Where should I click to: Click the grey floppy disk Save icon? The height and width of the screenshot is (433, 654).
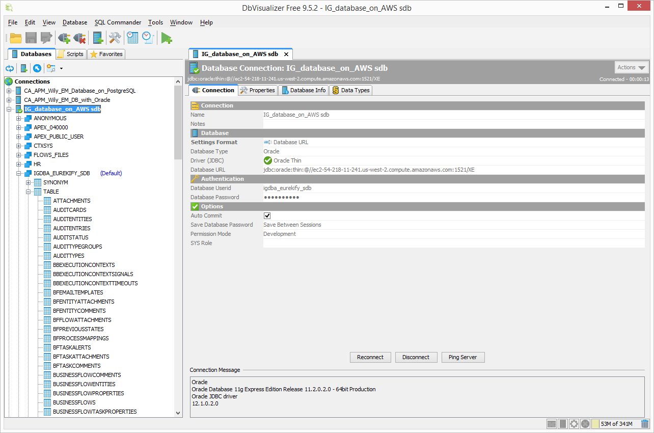(x=31, y=38)
